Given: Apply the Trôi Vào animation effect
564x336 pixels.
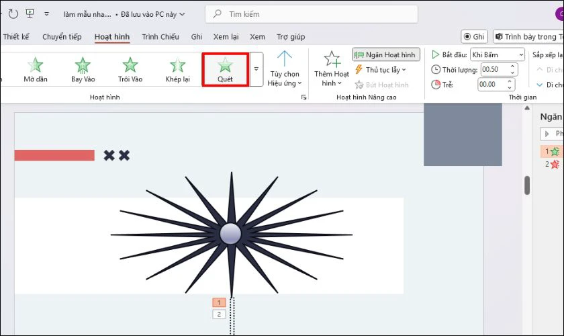Looking at the screenshot, I should pos(130,70).
